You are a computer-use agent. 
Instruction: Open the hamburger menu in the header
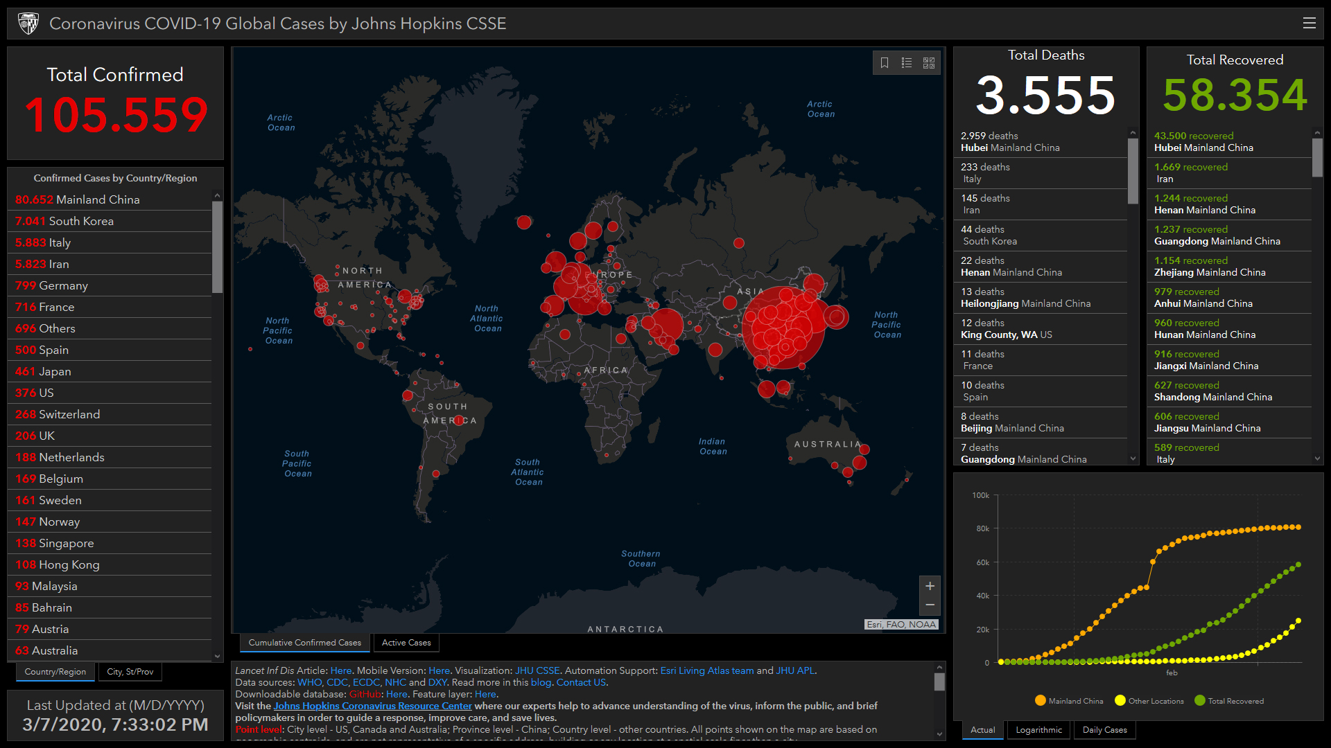pos(1309,23)
